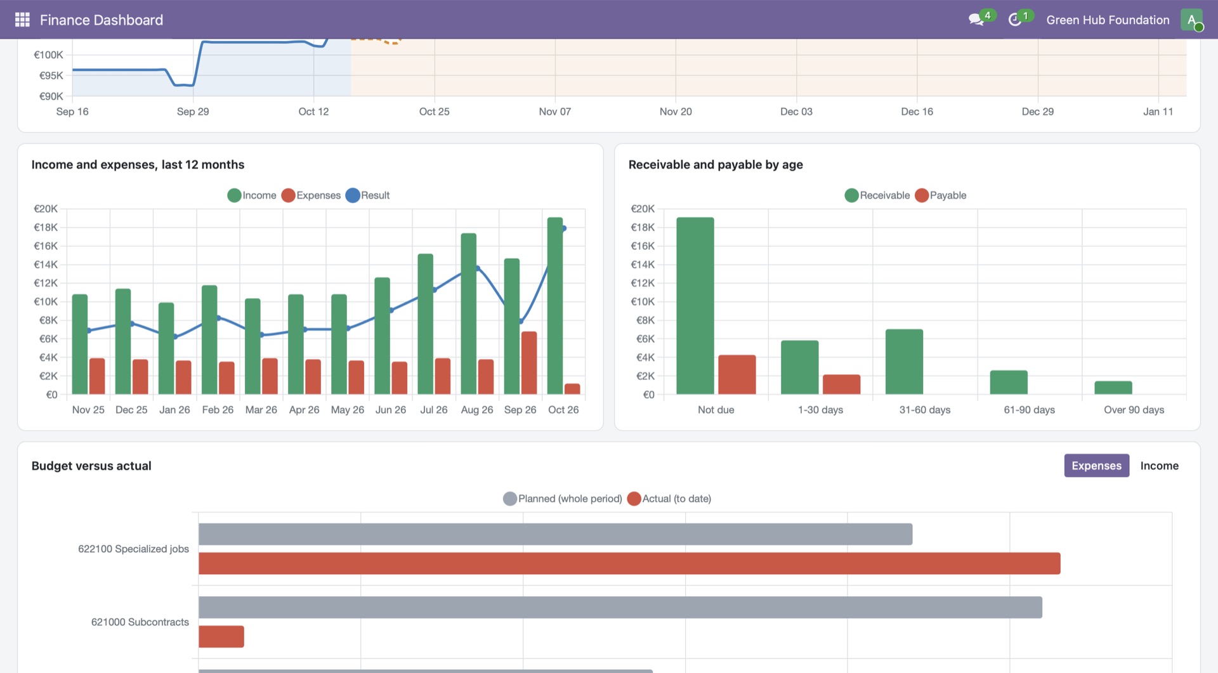Click the 622100 Specialized jobs label
Image resolution: width=1218 pixels, height=673 pixels.
(133, 549)
